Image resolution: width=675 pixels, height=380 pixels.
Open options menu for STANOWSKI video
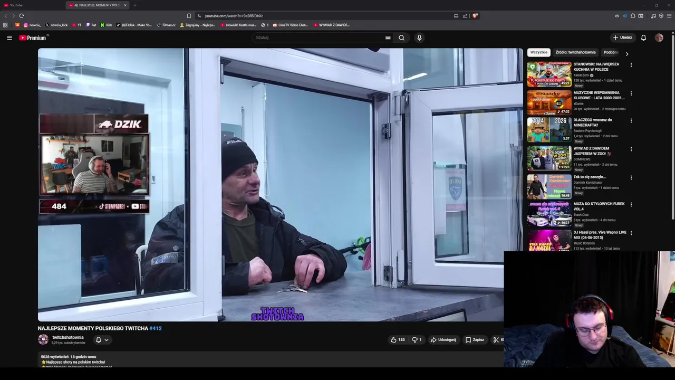click(631, 65)
